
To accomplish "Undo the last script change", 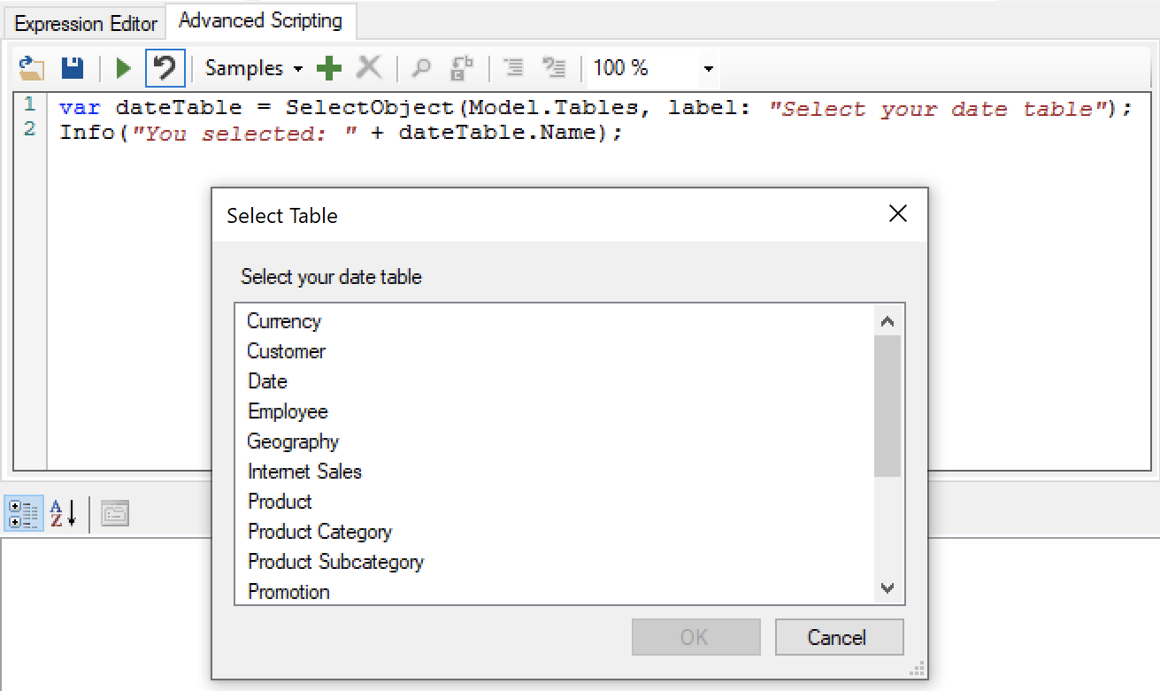I will coord(165,67).
